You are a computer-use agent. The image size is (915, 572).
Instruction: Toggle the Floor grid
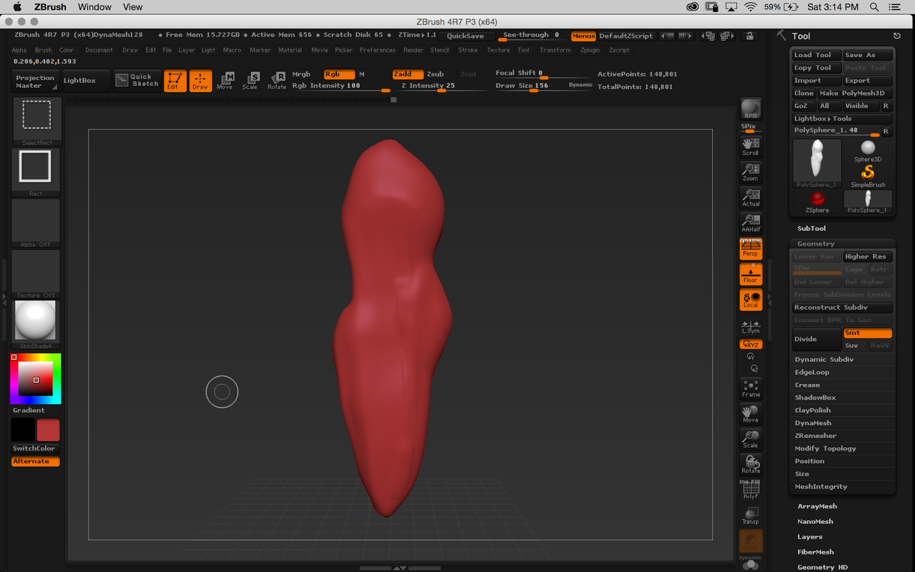pyautogui.click(x=751, y=274)
